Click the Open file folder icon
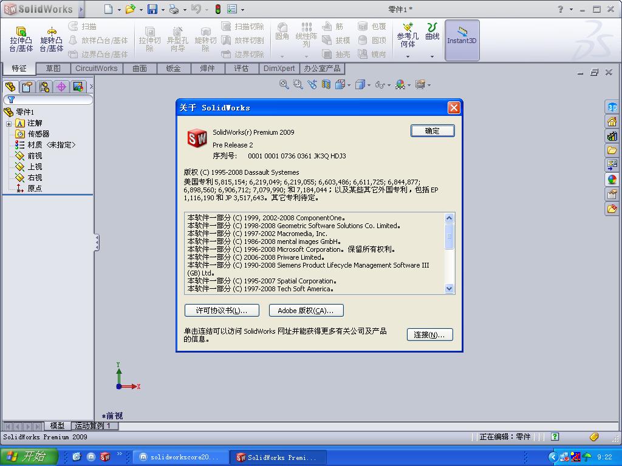The height and width of the screenshot is (466, 622). point(130,9)
